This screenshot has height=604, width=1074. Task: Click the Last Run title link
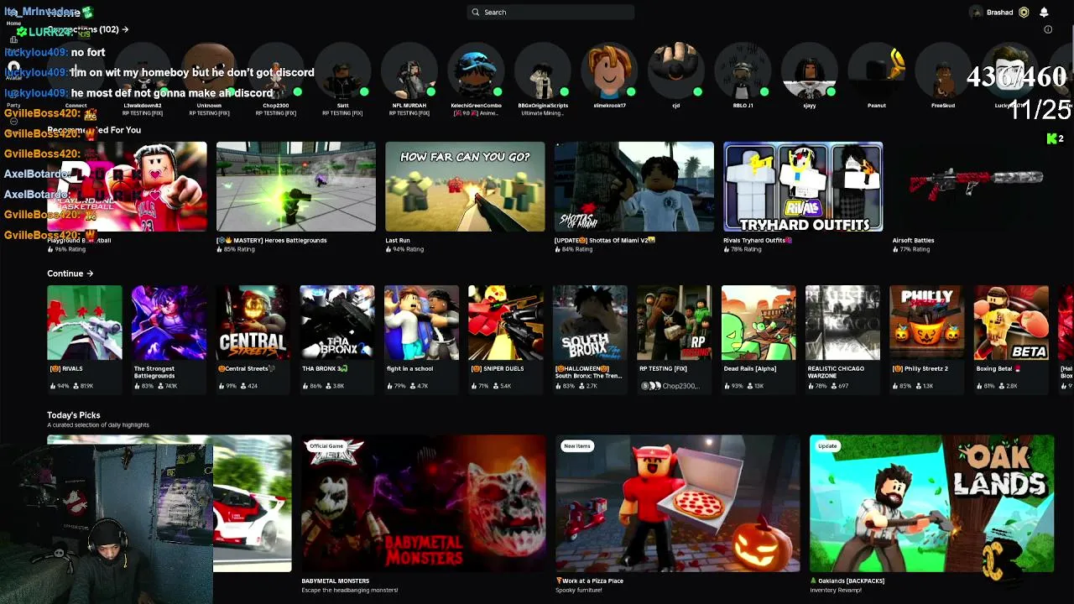coord(398,241)
